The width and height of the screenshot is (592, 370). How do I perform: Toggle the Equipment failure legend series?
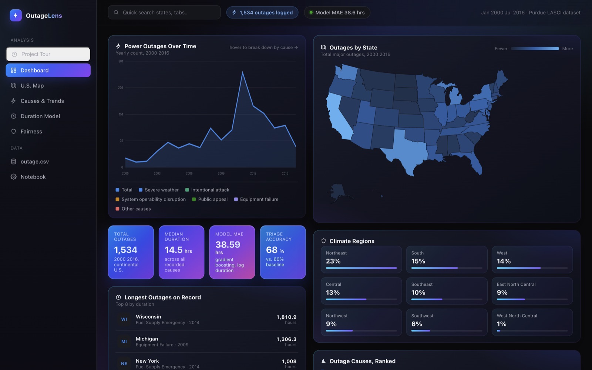point(256,199)
